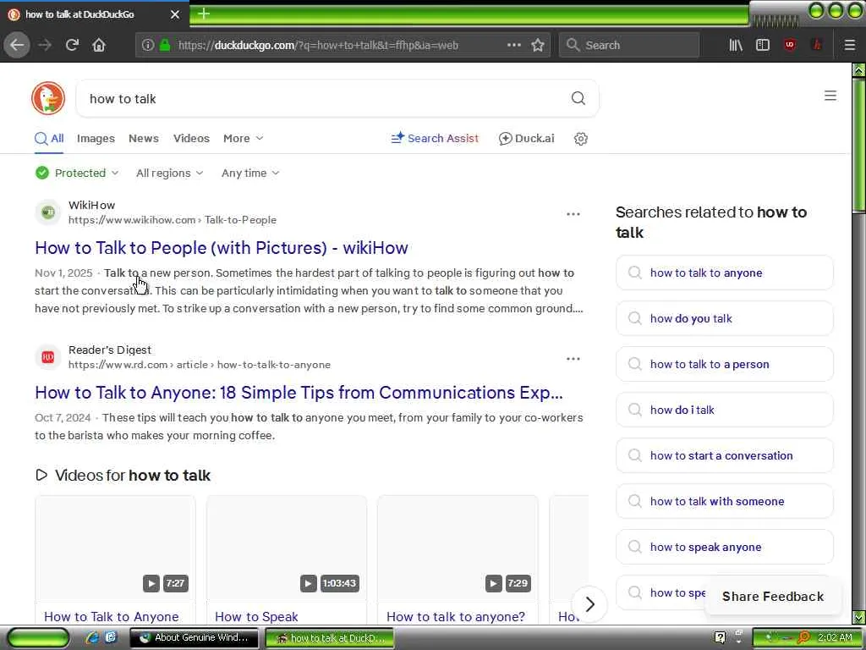866x650 pixels.
Task: Click the Share Feedback button
Action: pyautogui.click(x=773, y=597)
